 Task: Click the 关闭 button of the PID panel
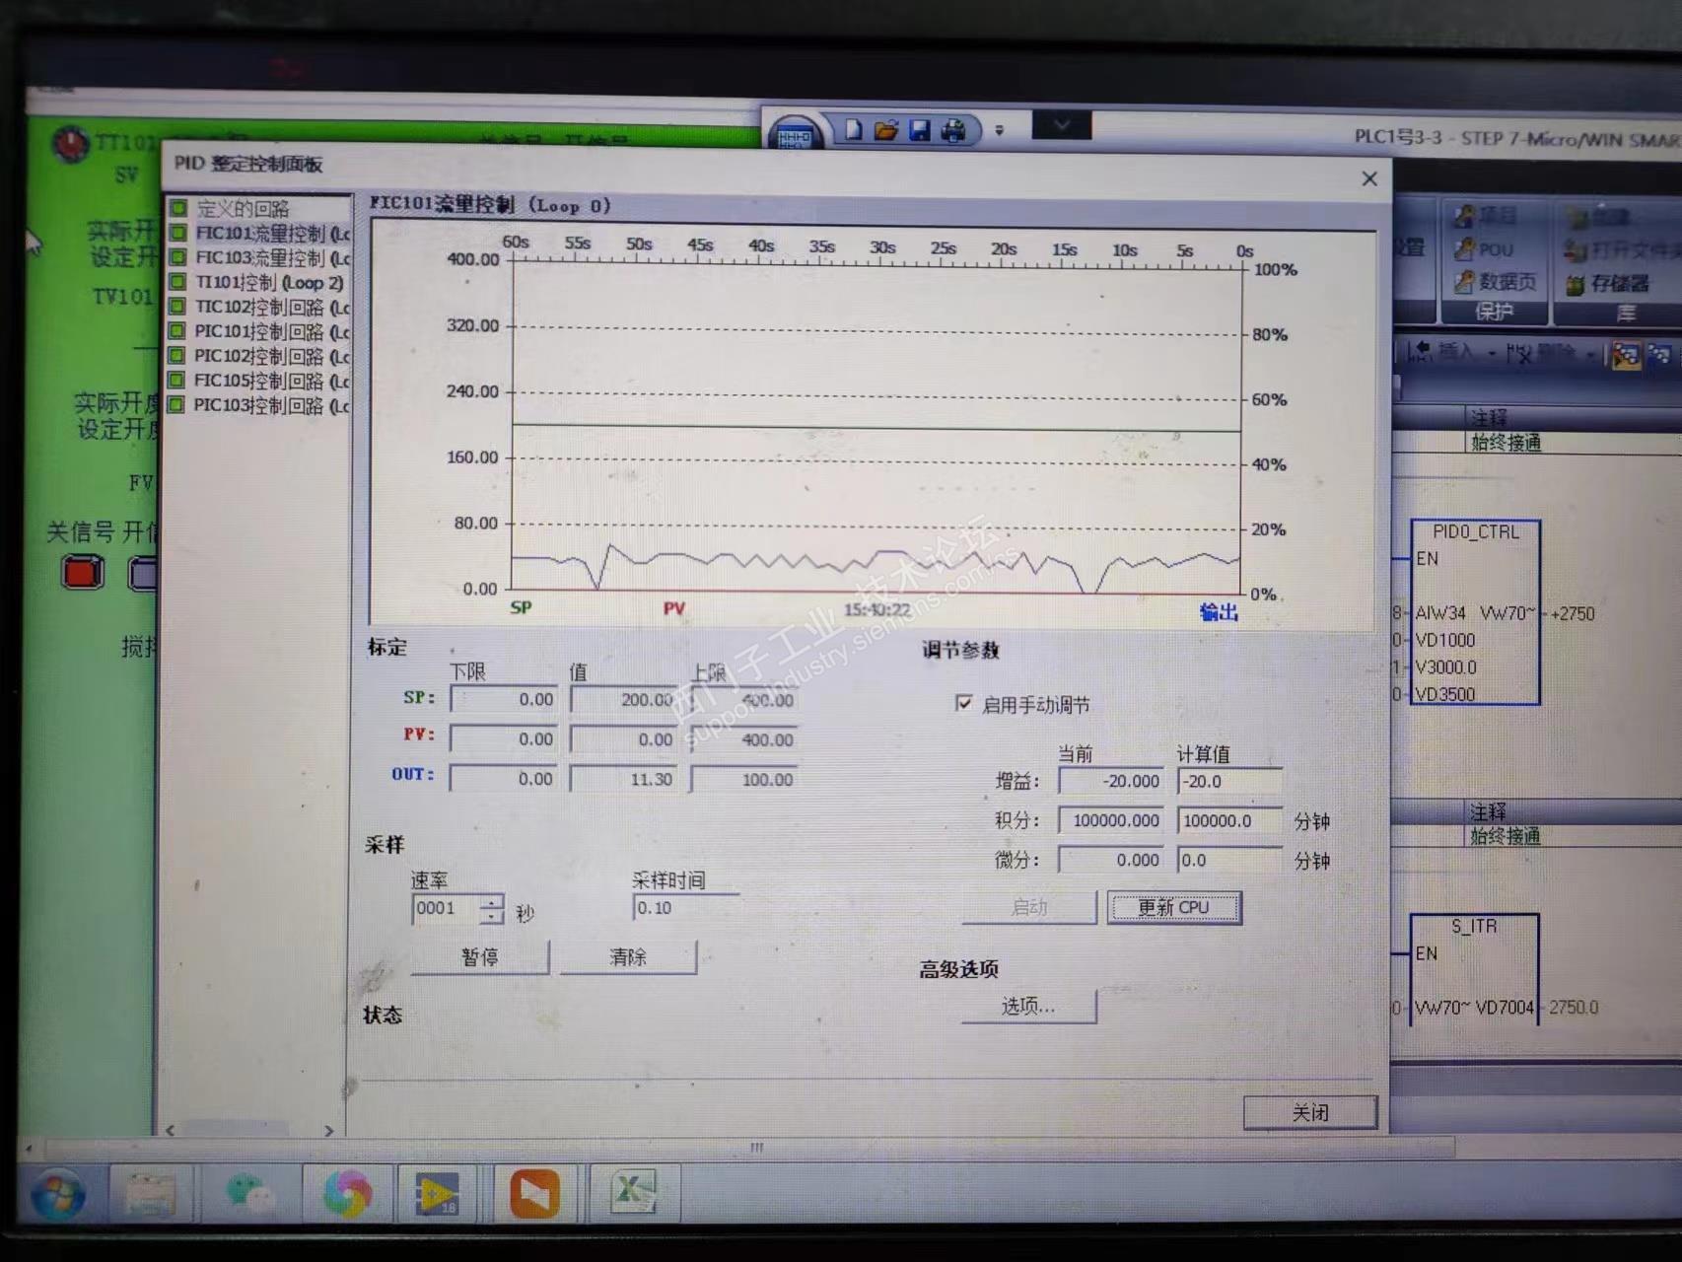click(x=1310, y=1112)
